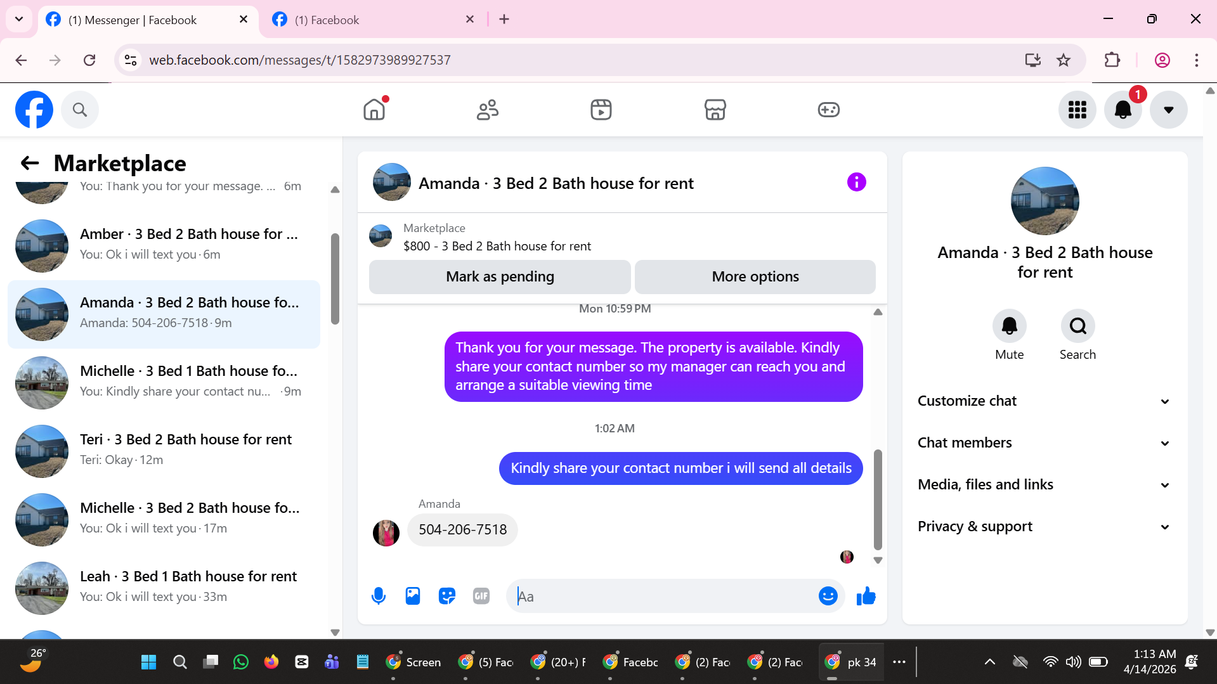
Task: Send a thumbs-up like
Action: [866, 596]
